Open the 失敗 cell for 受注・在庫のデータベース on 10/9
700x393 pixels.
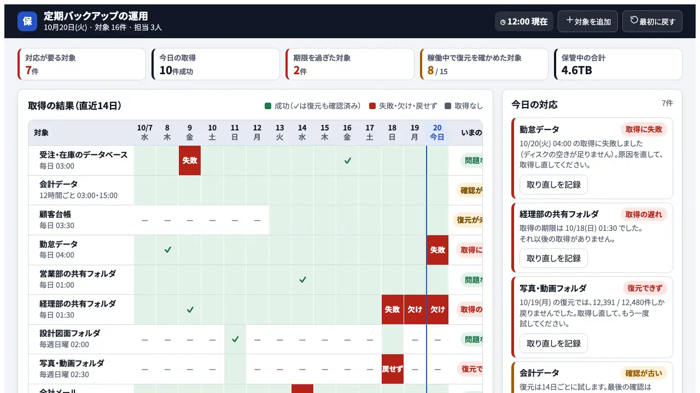coord(190,160)
